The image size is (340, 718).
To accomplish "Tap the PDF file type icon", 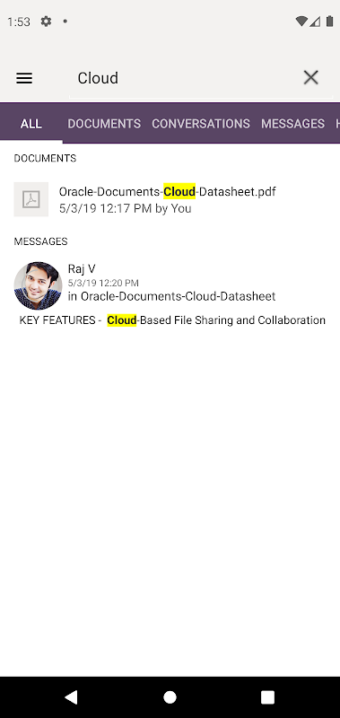I will pyautogui.click(x=31, y=199).
